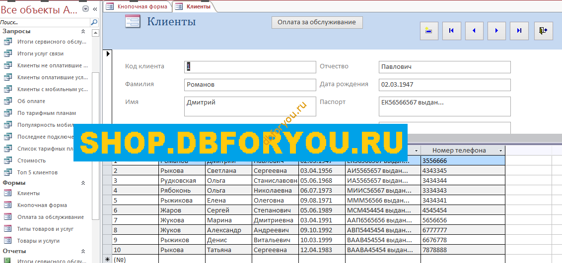Click phone cell 3556666

tap(463, 161)
